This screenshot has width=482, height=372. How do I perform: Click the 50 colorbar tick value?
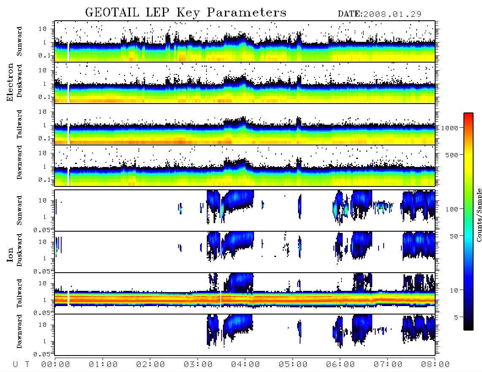tap(453, 236)
